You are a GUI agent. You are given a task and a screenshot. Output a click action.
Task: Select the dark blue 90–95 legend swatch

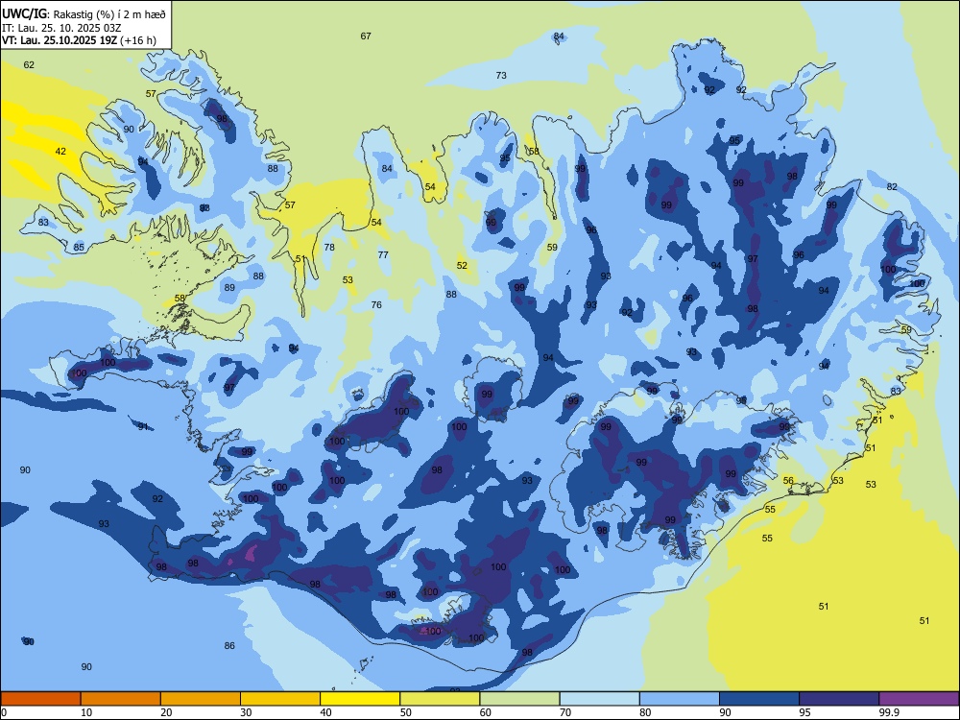(x=759, y=699)
